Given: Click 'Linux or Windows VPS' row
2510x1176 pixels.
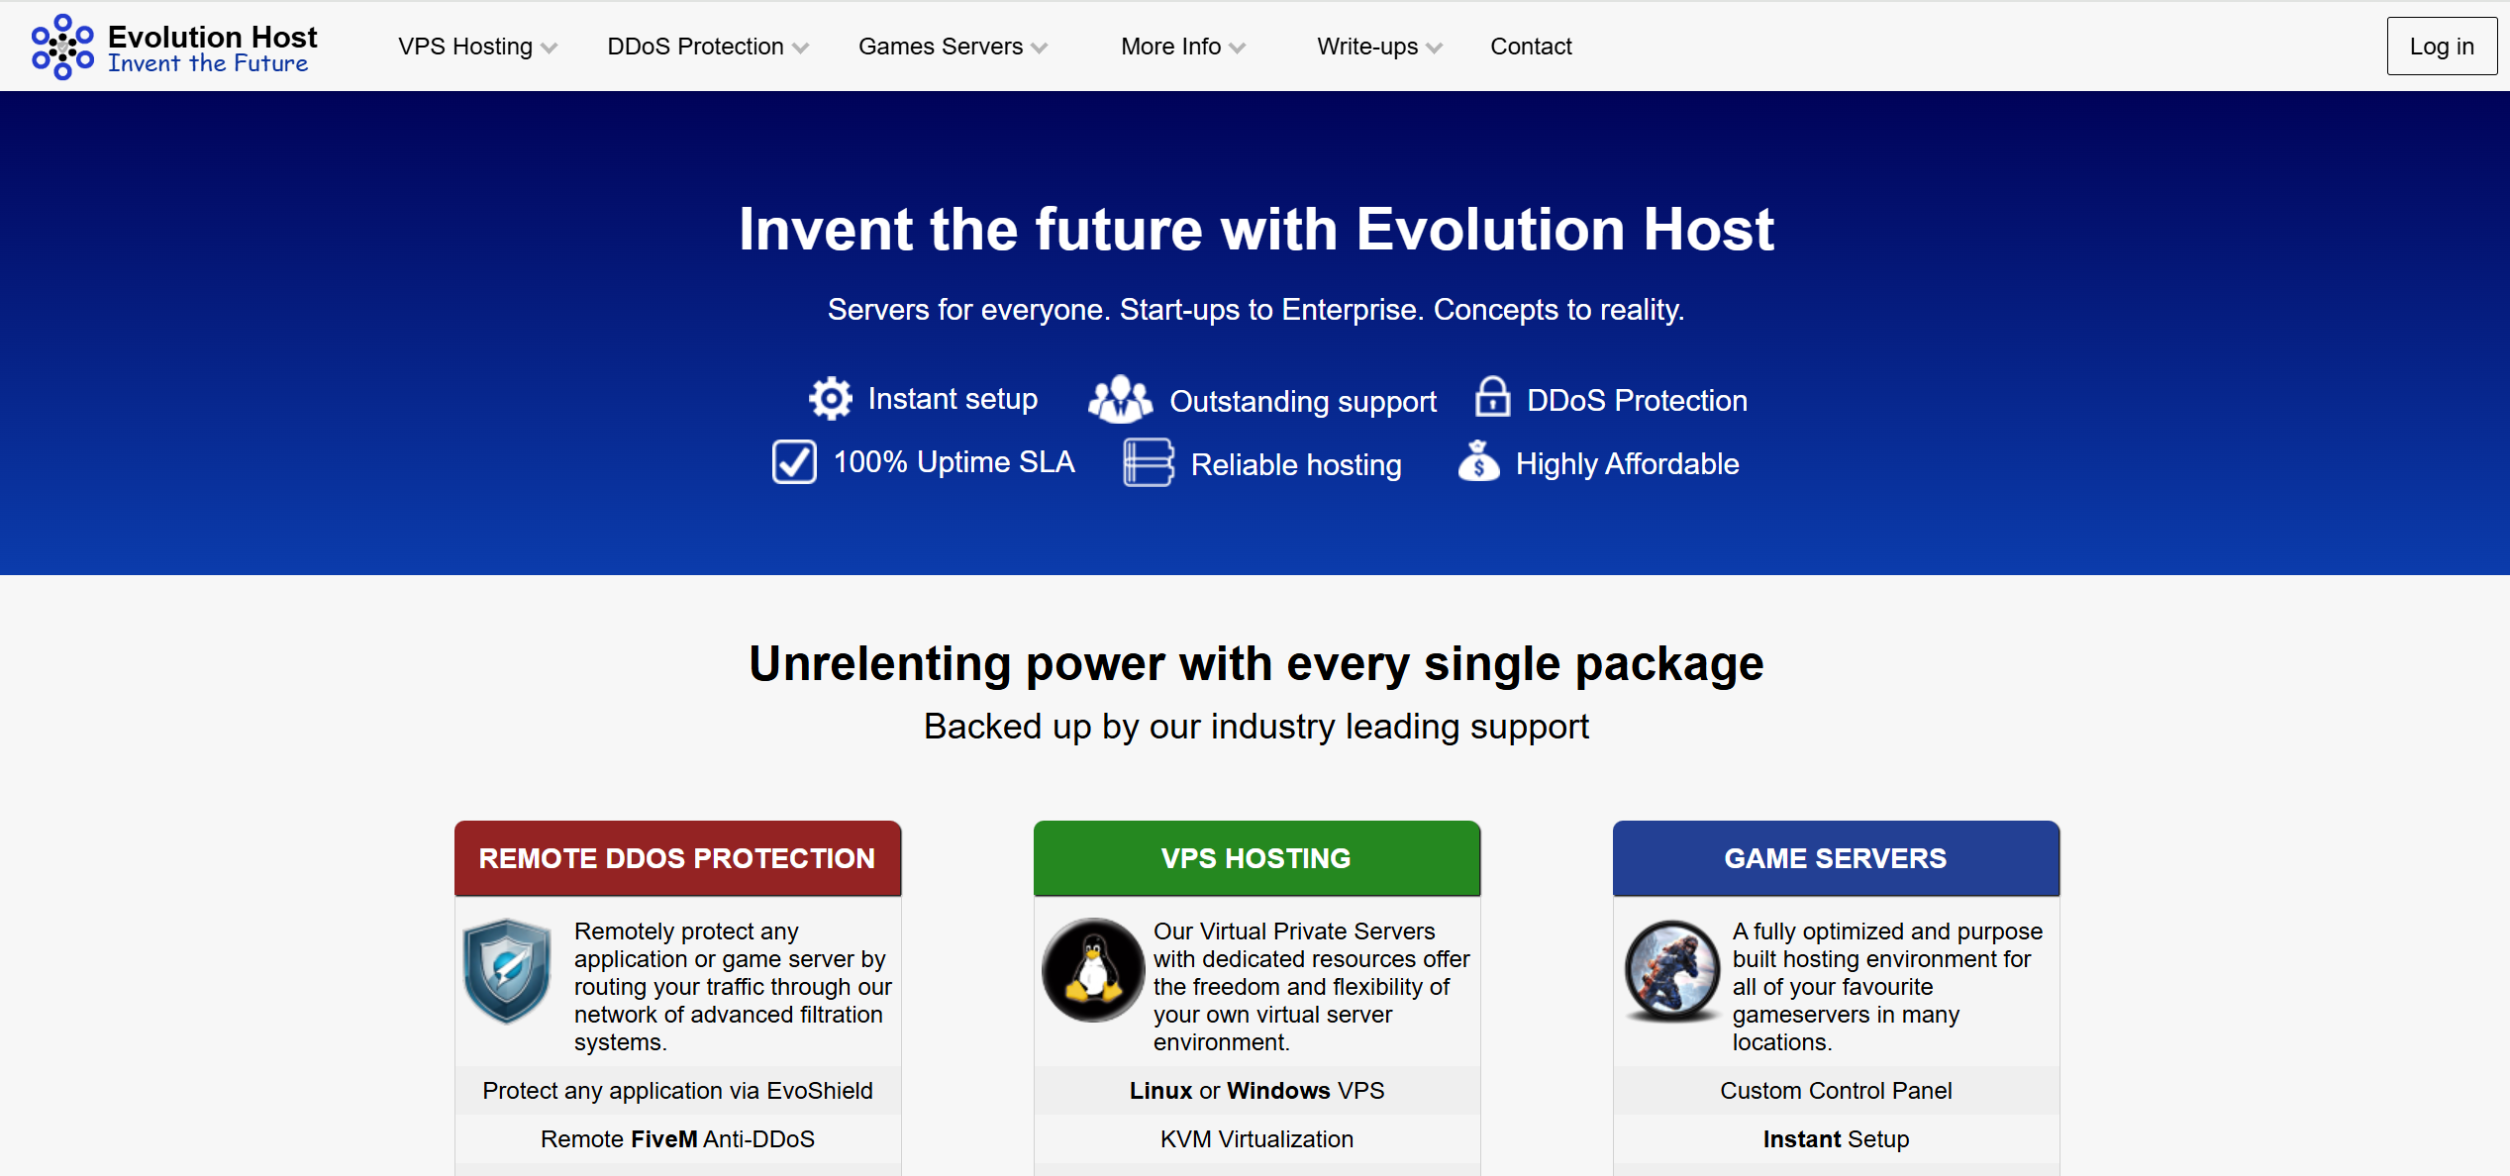Looking at the screenshot, I should [1256, 1091].
